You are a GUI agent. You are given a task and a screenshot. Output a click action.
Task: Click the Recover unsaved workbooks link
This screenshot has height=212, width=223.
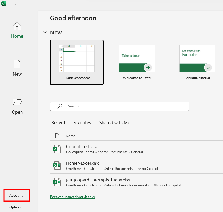pos(72,197)
